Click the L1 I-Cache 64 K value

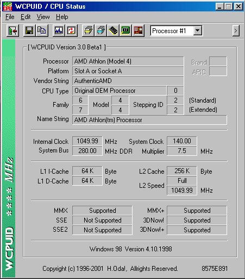point(87,171)
